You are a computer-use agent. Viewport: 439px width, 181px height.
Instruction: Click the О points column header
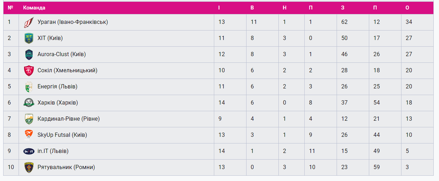click(x=407, y=8)
